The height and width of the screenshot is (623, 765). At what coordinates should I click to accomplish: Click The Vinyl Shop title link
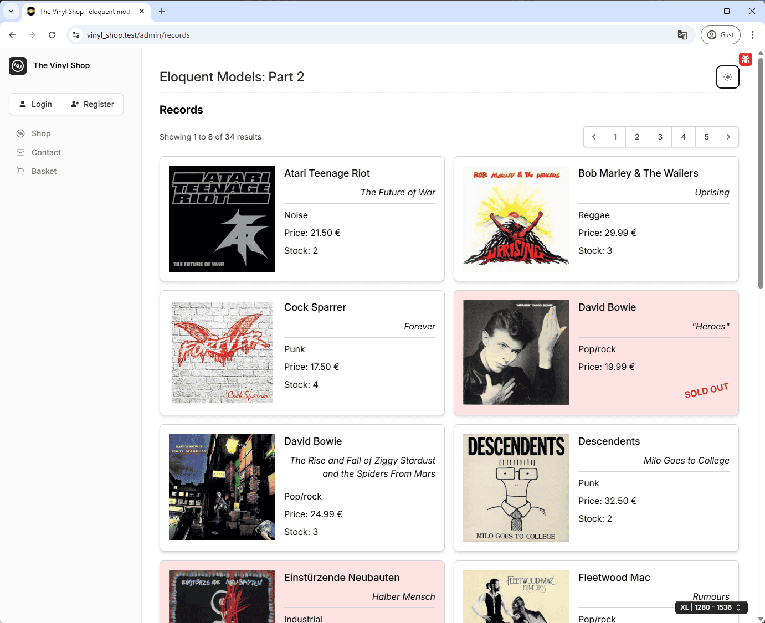tap(61, 65)
